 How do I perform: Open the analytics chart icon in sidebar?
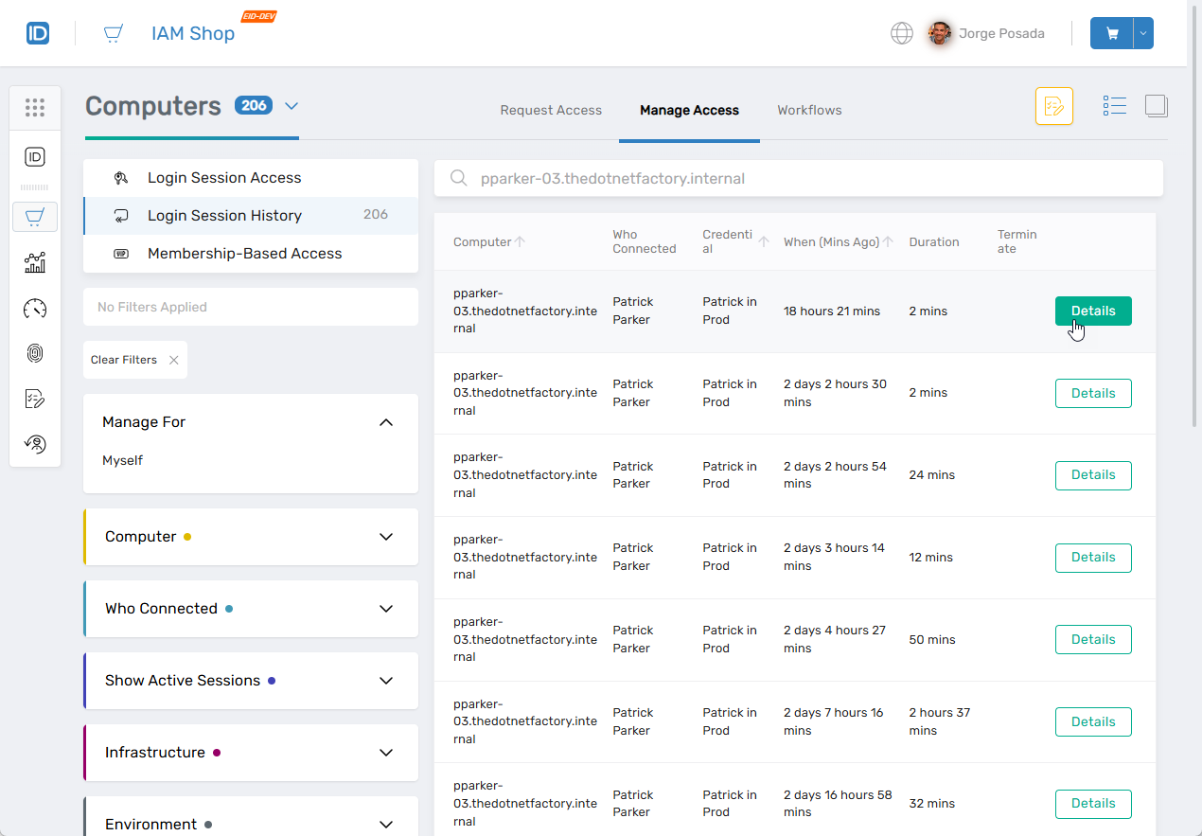(x=35, y=263)
